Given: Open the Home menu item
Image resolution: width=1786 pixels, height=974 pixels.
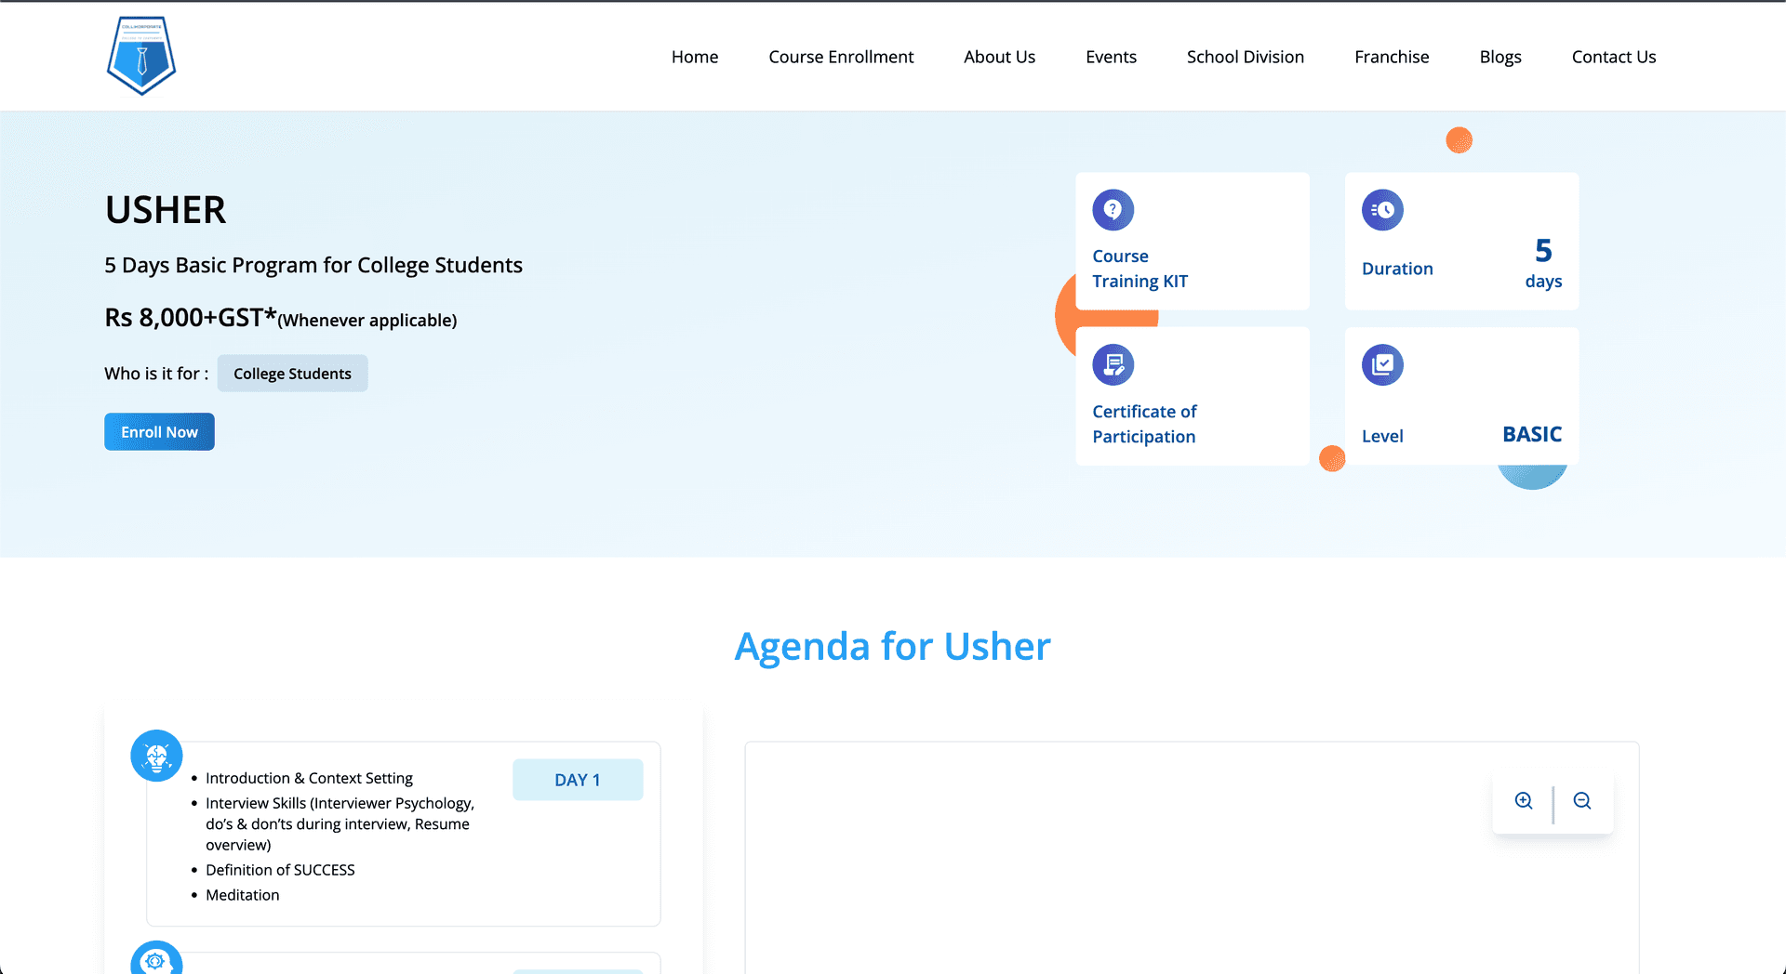Looking at the screenshot, I should [x=695, y=57].
